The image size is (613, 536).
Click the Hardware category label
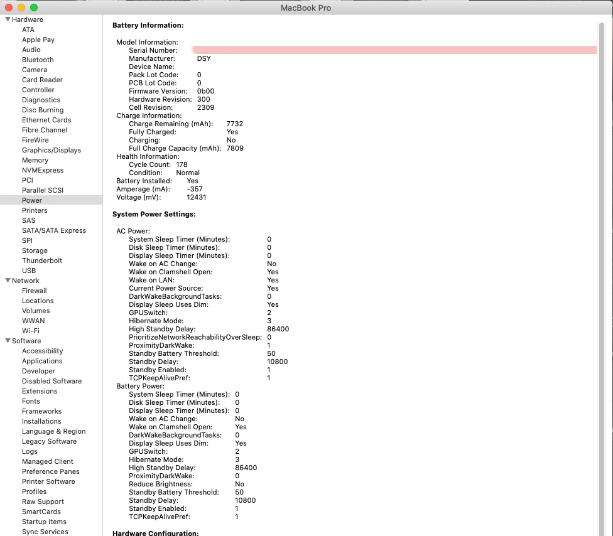28,19
